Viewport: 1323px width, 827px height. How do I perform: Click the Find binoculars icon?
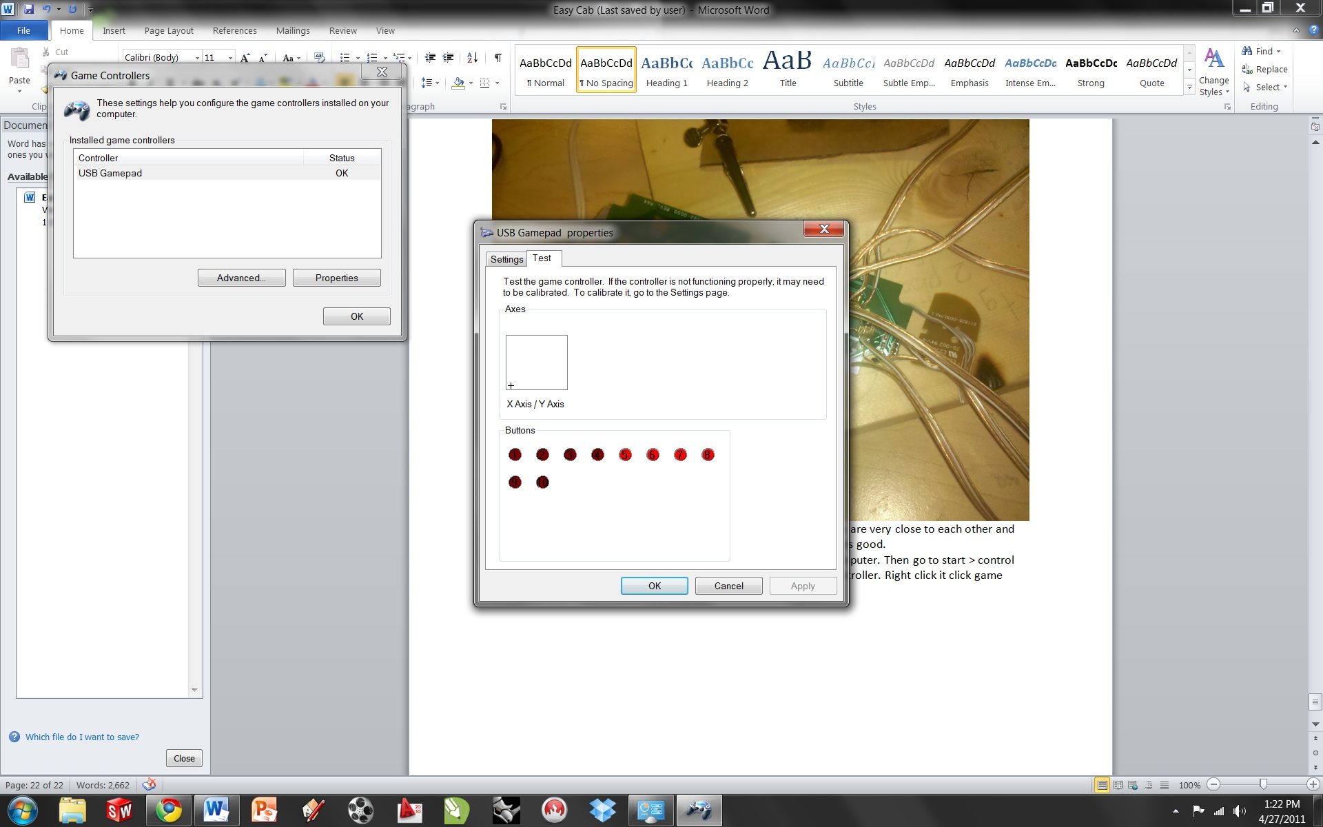click(x=1247, y=51)
